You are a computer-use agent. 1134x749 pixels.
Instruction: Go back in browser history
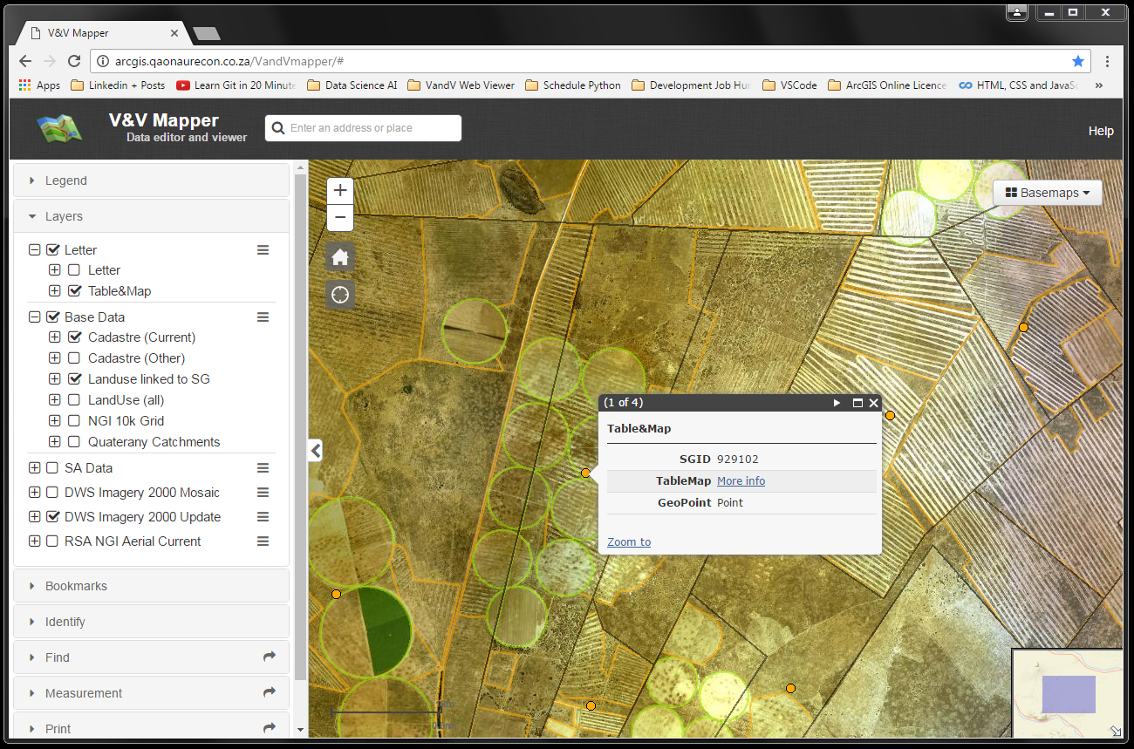[24, 61]
